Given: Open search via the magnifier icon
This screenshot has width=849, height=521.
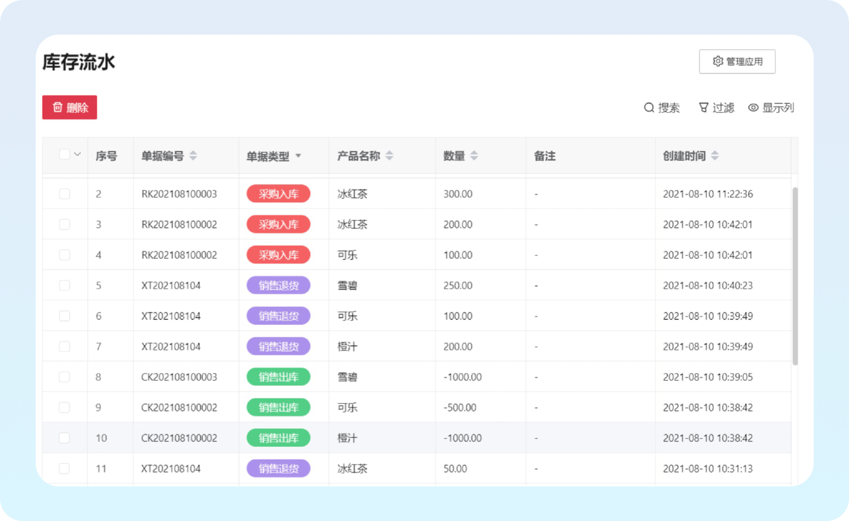Looking at the screenshot, I should [x=649, y=108].
